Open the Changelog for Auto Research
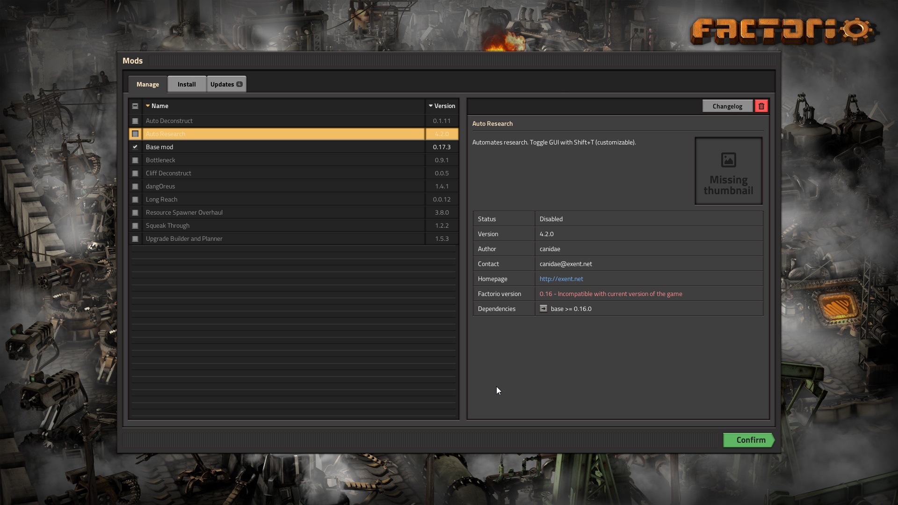 pos(727,106)
